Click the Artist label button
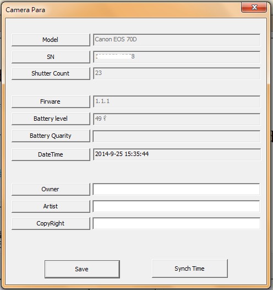Image resolution: width=273 pixels, height=290 pixels. (x=51, y=206)
